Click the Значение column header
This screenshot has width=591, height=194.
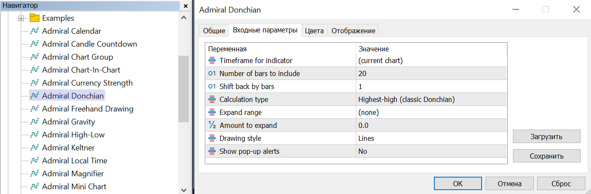point(431,49)
